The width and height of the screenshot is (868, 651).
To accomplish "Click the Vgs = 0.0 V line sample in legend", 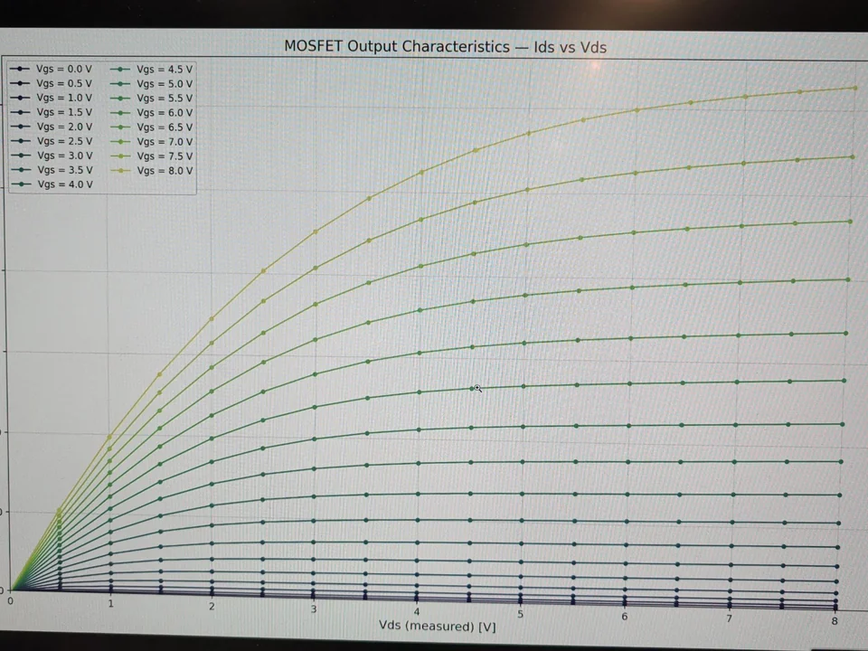I will [x=20, y=69].
